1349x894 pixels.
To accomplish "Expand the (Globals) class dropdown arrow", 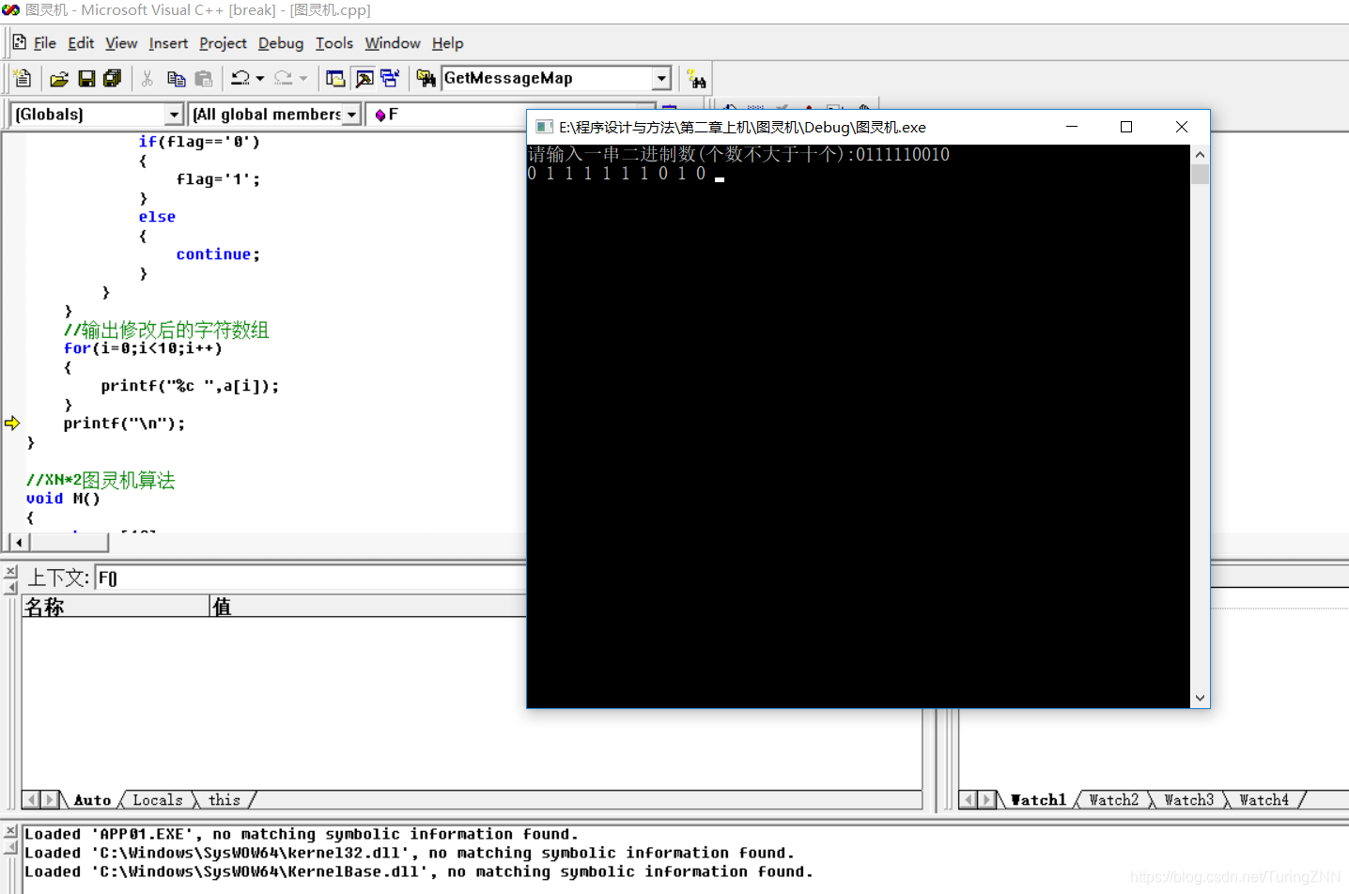I will click(x=174, y=114).
